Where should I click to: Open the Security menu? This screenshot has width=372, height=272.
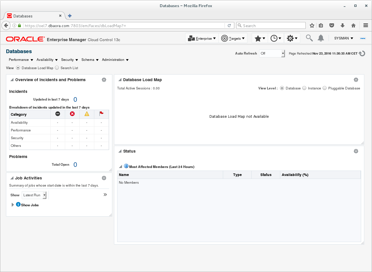pyautogui.click(x=69, y=60)
